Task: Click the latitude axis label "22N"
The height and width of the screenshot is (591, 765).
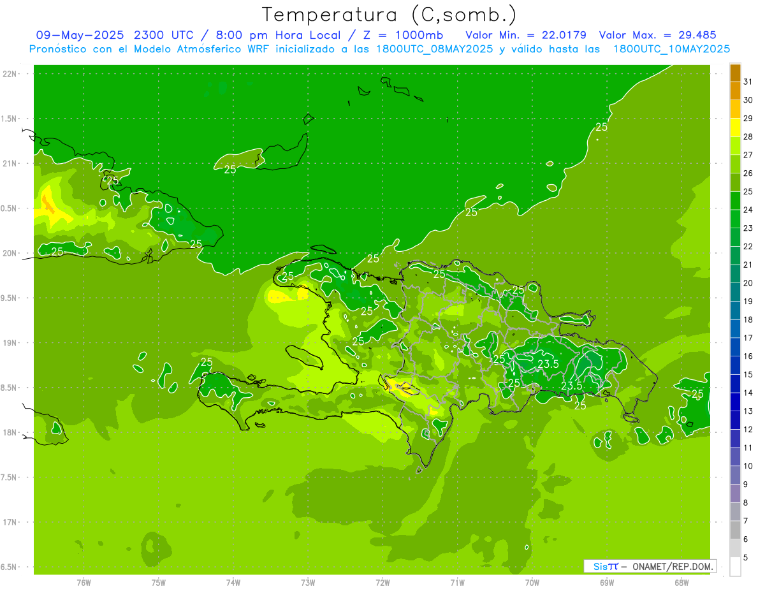Action: [10, 73]
